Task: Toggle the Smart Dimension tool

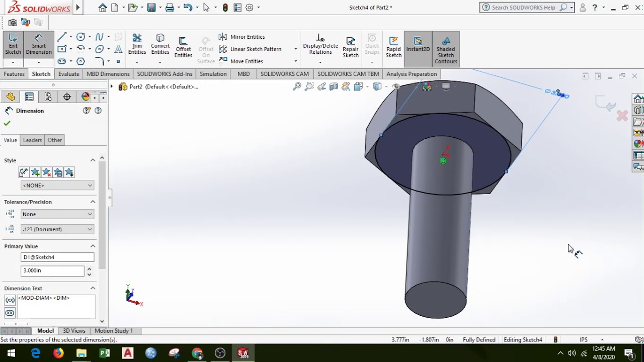Action: pos(39,45)
